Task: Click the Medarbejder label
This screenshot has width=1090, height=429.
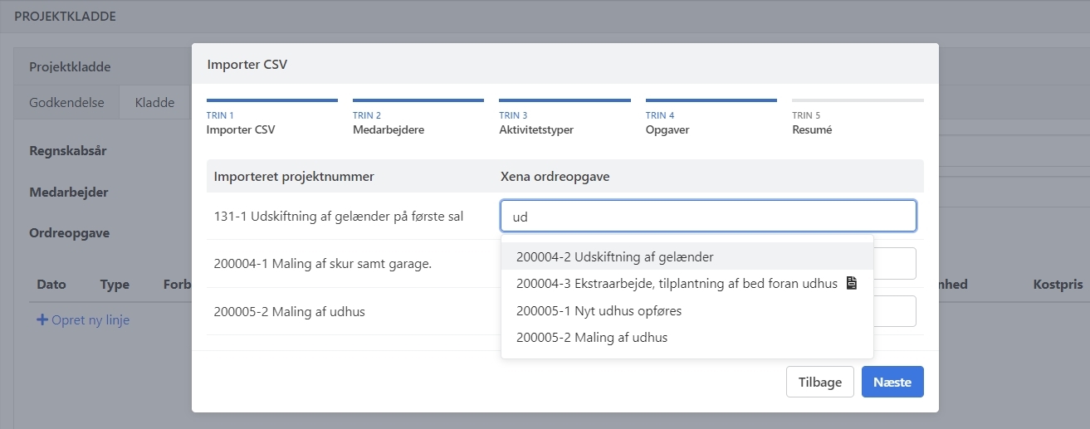Action: [x=69, y=192]
